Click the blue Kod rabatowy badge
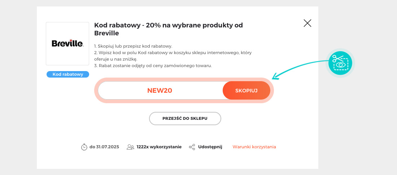The image size is (397, 175). tap(68, 74)
